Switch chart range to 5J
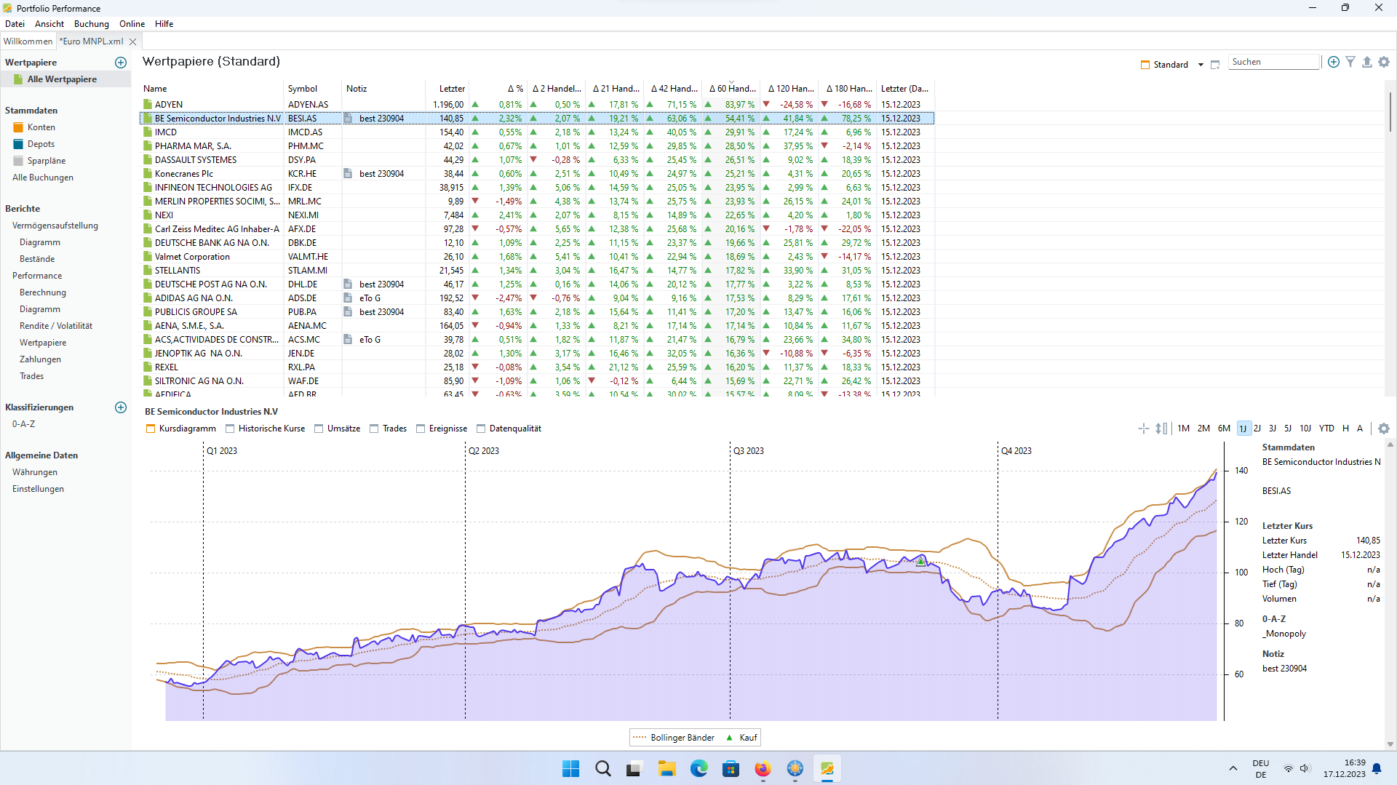The image size is (1397, 785). pos(1288,429)
